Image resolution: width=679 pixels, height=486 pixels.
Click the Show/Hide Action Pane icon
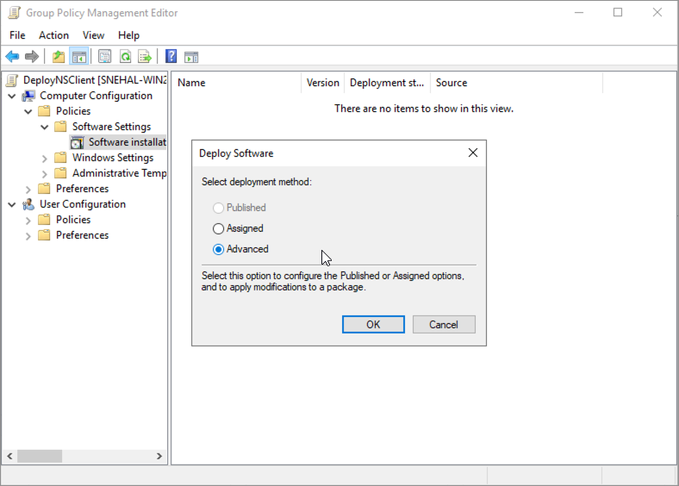pyautogui.click(x=191, y=57)
